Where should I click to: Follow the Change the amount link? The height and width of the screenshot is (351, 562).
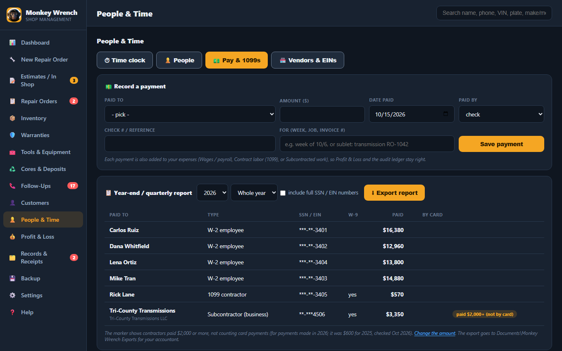(x=435, y=333)
